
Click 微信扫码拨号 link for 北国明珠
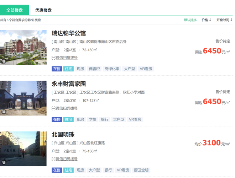(x=67, y=159)
